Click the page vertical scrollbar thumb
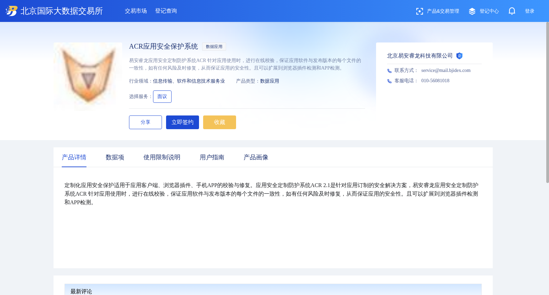 pos(547,102)
